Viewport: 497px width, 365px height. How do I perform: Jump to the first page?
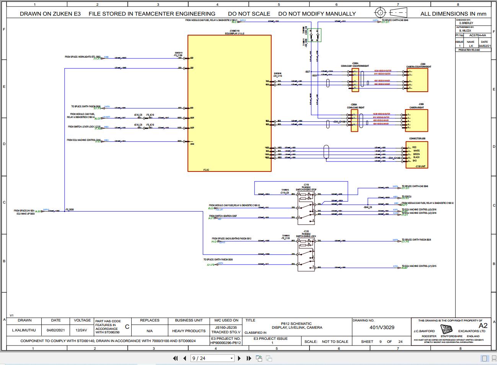(176, 358)
